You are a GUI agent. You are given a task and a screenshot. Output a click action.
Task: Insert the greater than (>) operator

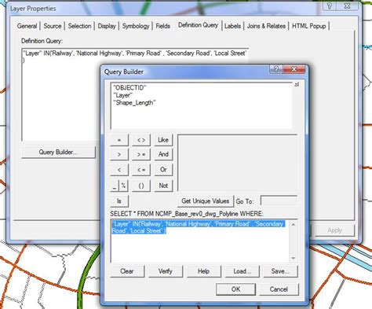(119, 154)
